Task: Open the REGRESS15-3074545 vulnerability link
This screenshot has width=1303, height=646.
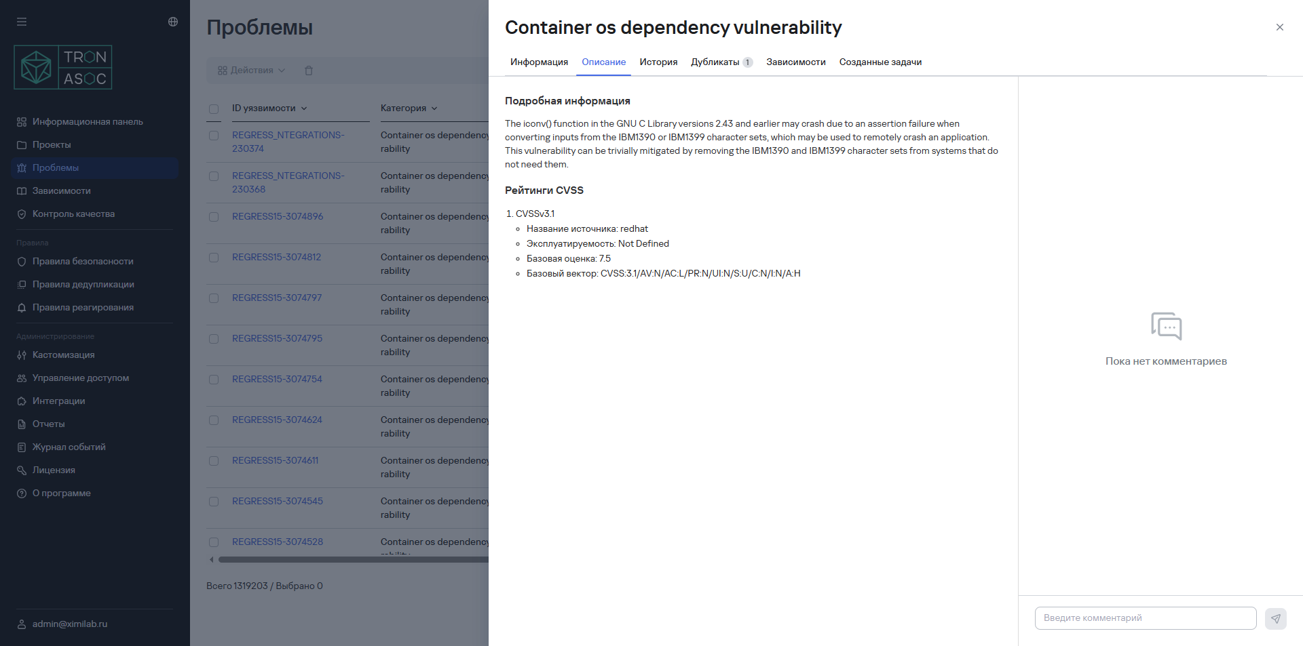Action: (277, 501)
